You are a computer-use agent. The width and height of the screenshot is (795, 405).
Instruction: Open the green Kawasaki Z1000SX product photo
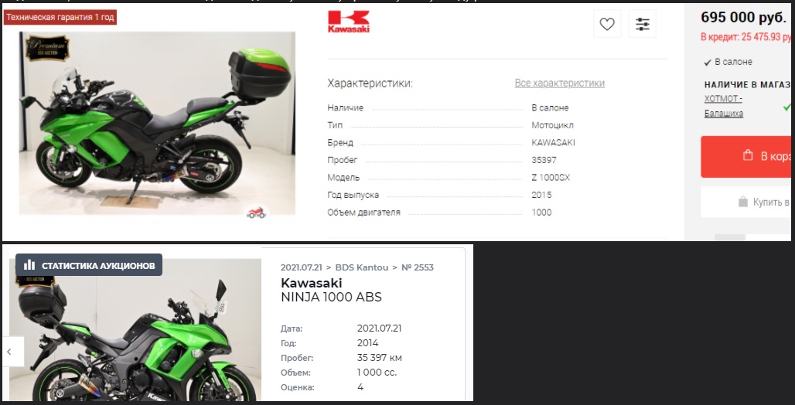pyautogui.click(x=157, y=123)
